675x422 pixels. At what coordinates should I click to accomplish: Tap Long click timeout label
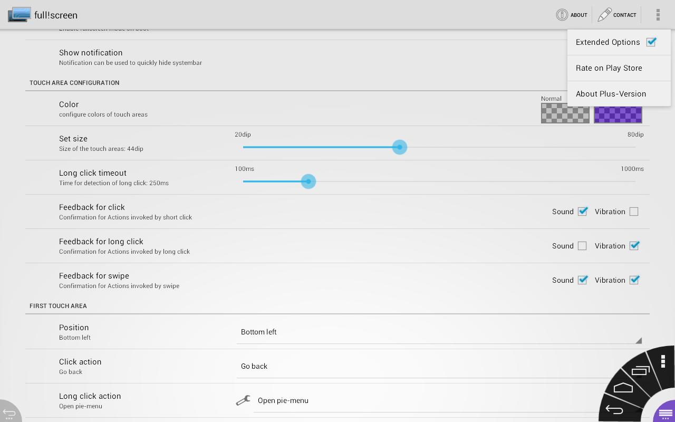[93, 173]
